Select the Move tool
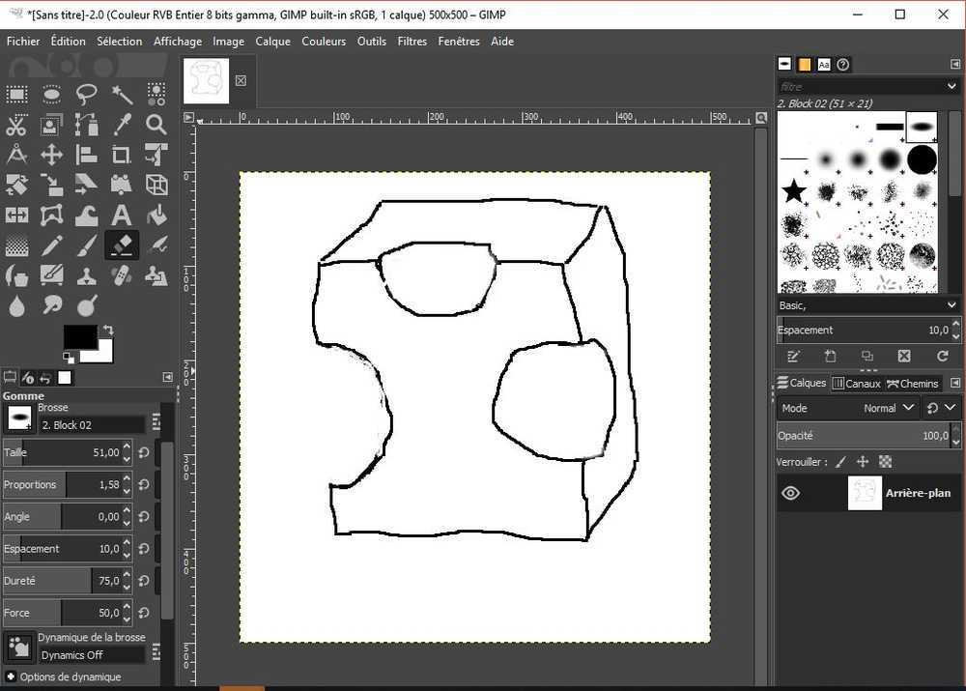This screenshot has height=691, width=966. click(x=51, y=155)
